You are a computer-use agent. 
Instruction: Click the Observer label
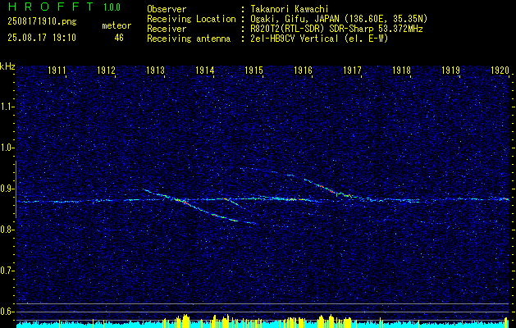pos(167,9)
